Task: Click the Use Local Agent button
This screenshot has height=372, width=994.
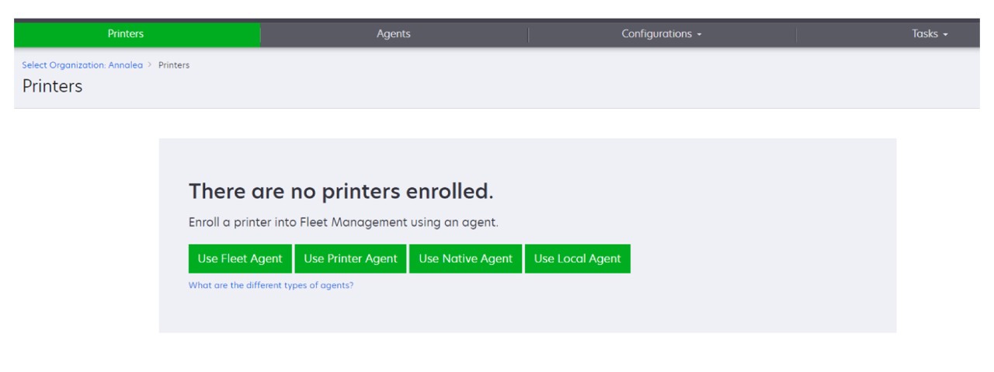Action: pyautogui.click(x=577, y=259)
